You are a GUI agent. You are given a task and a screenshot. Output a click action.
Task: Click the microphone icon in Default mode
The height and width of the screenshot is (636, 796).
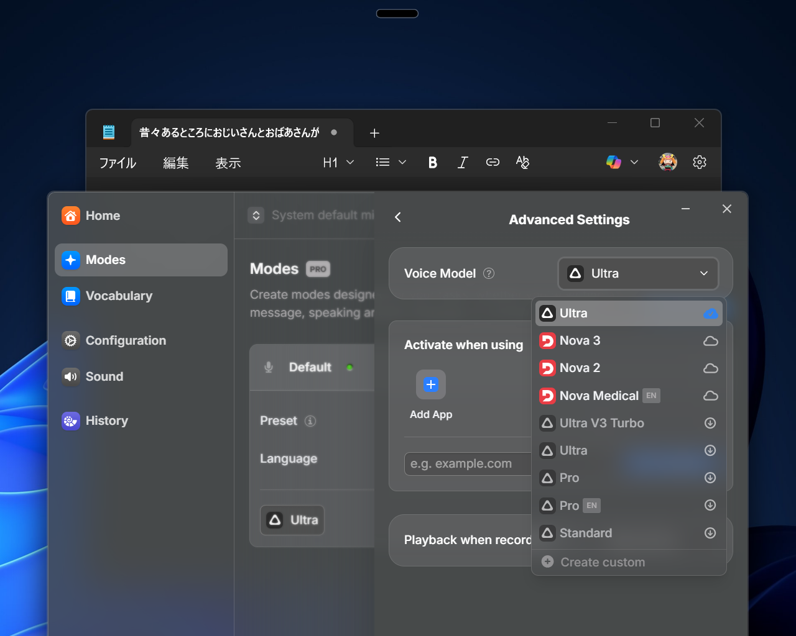269,367
